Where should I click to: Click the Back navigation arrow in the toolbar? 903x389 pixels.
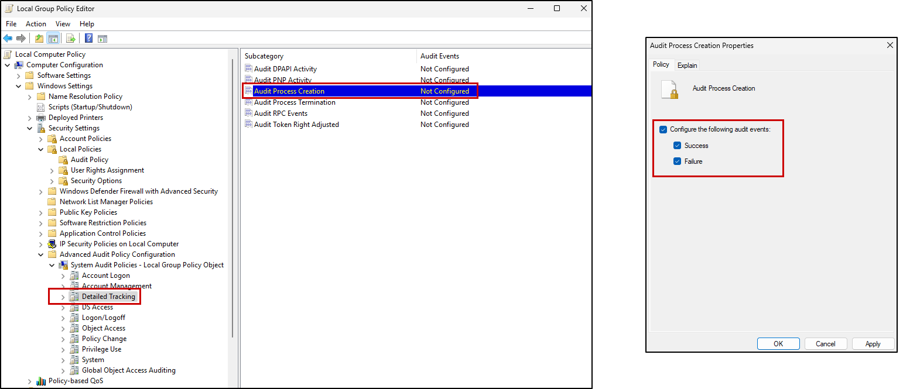[x=7, y=38]
